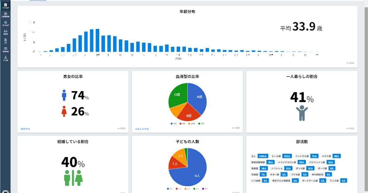
Task: Open the DOGS sidebar item
Action: [5, 32]
